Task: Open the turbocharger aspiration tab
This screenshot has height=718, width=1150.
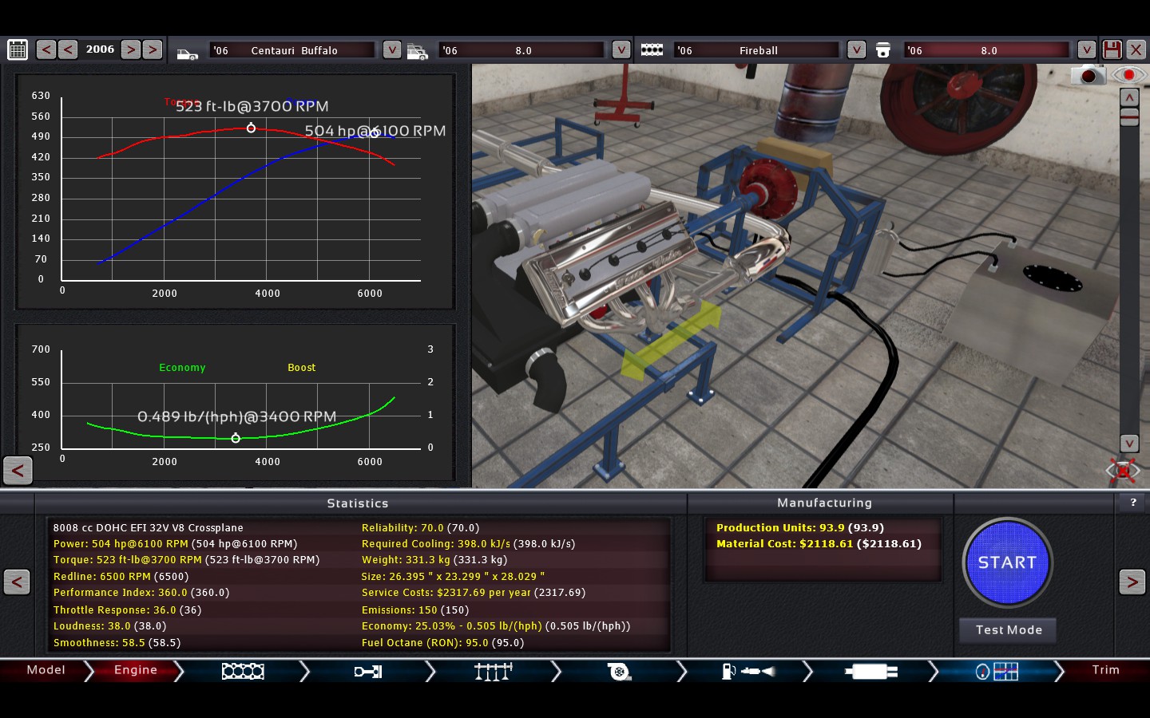Action: pyautogui.click(x=619, y=672)
